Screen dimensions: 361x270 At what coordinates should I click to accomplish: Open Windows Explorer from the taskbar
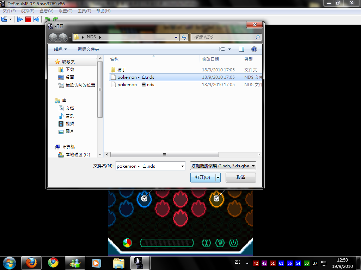coord(119,263)
